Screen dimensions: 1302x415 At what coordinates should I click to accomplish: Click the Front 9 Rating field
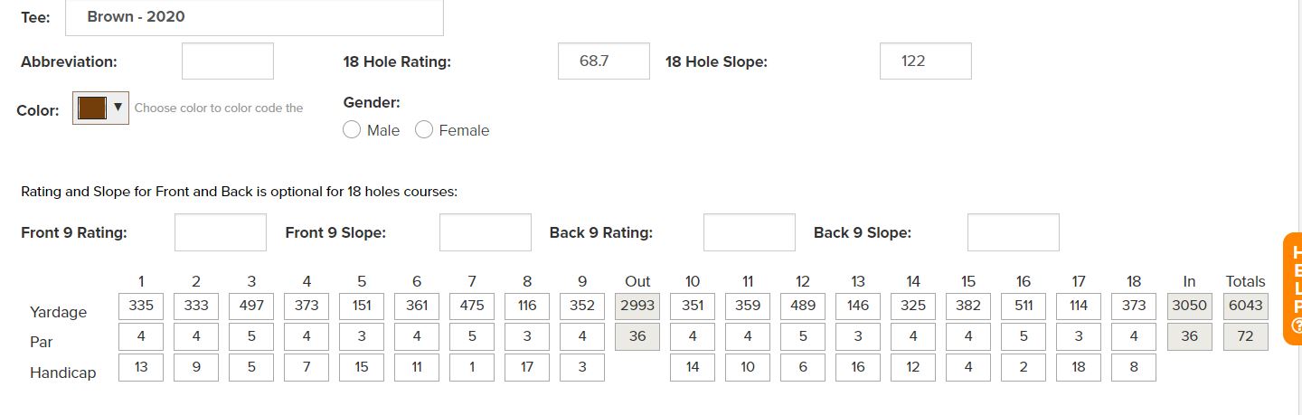(x=221, y=232)
